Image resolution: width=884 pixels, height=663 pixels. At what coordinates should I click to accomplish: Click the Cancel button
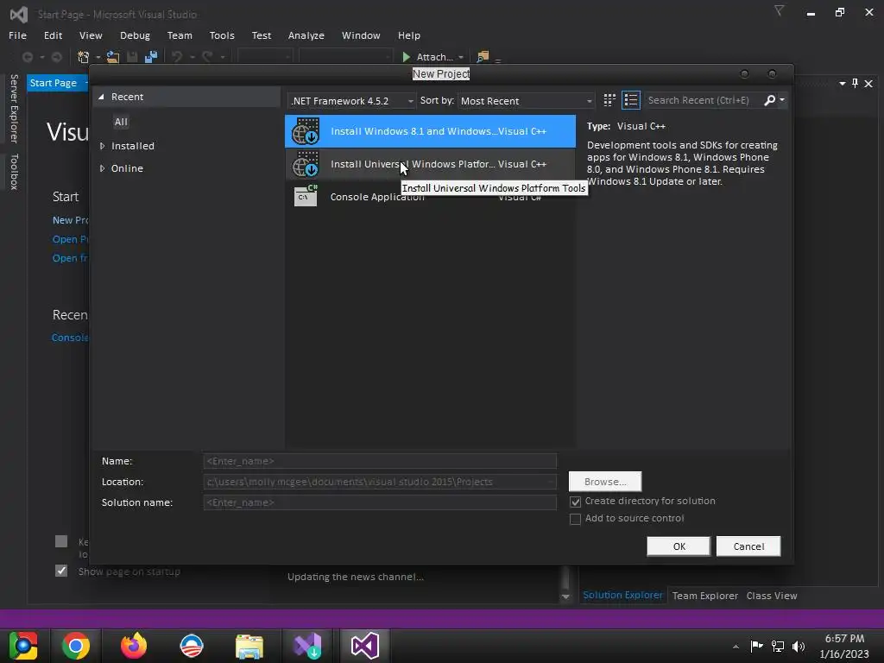coord(748,546)
